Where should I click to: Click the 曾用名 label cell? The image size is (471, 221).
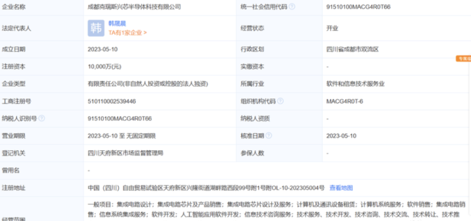(42, 171)
